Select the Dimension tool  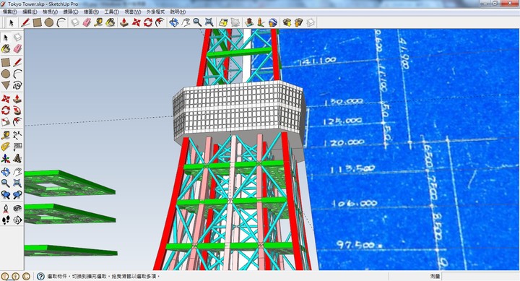click(17, 135)
